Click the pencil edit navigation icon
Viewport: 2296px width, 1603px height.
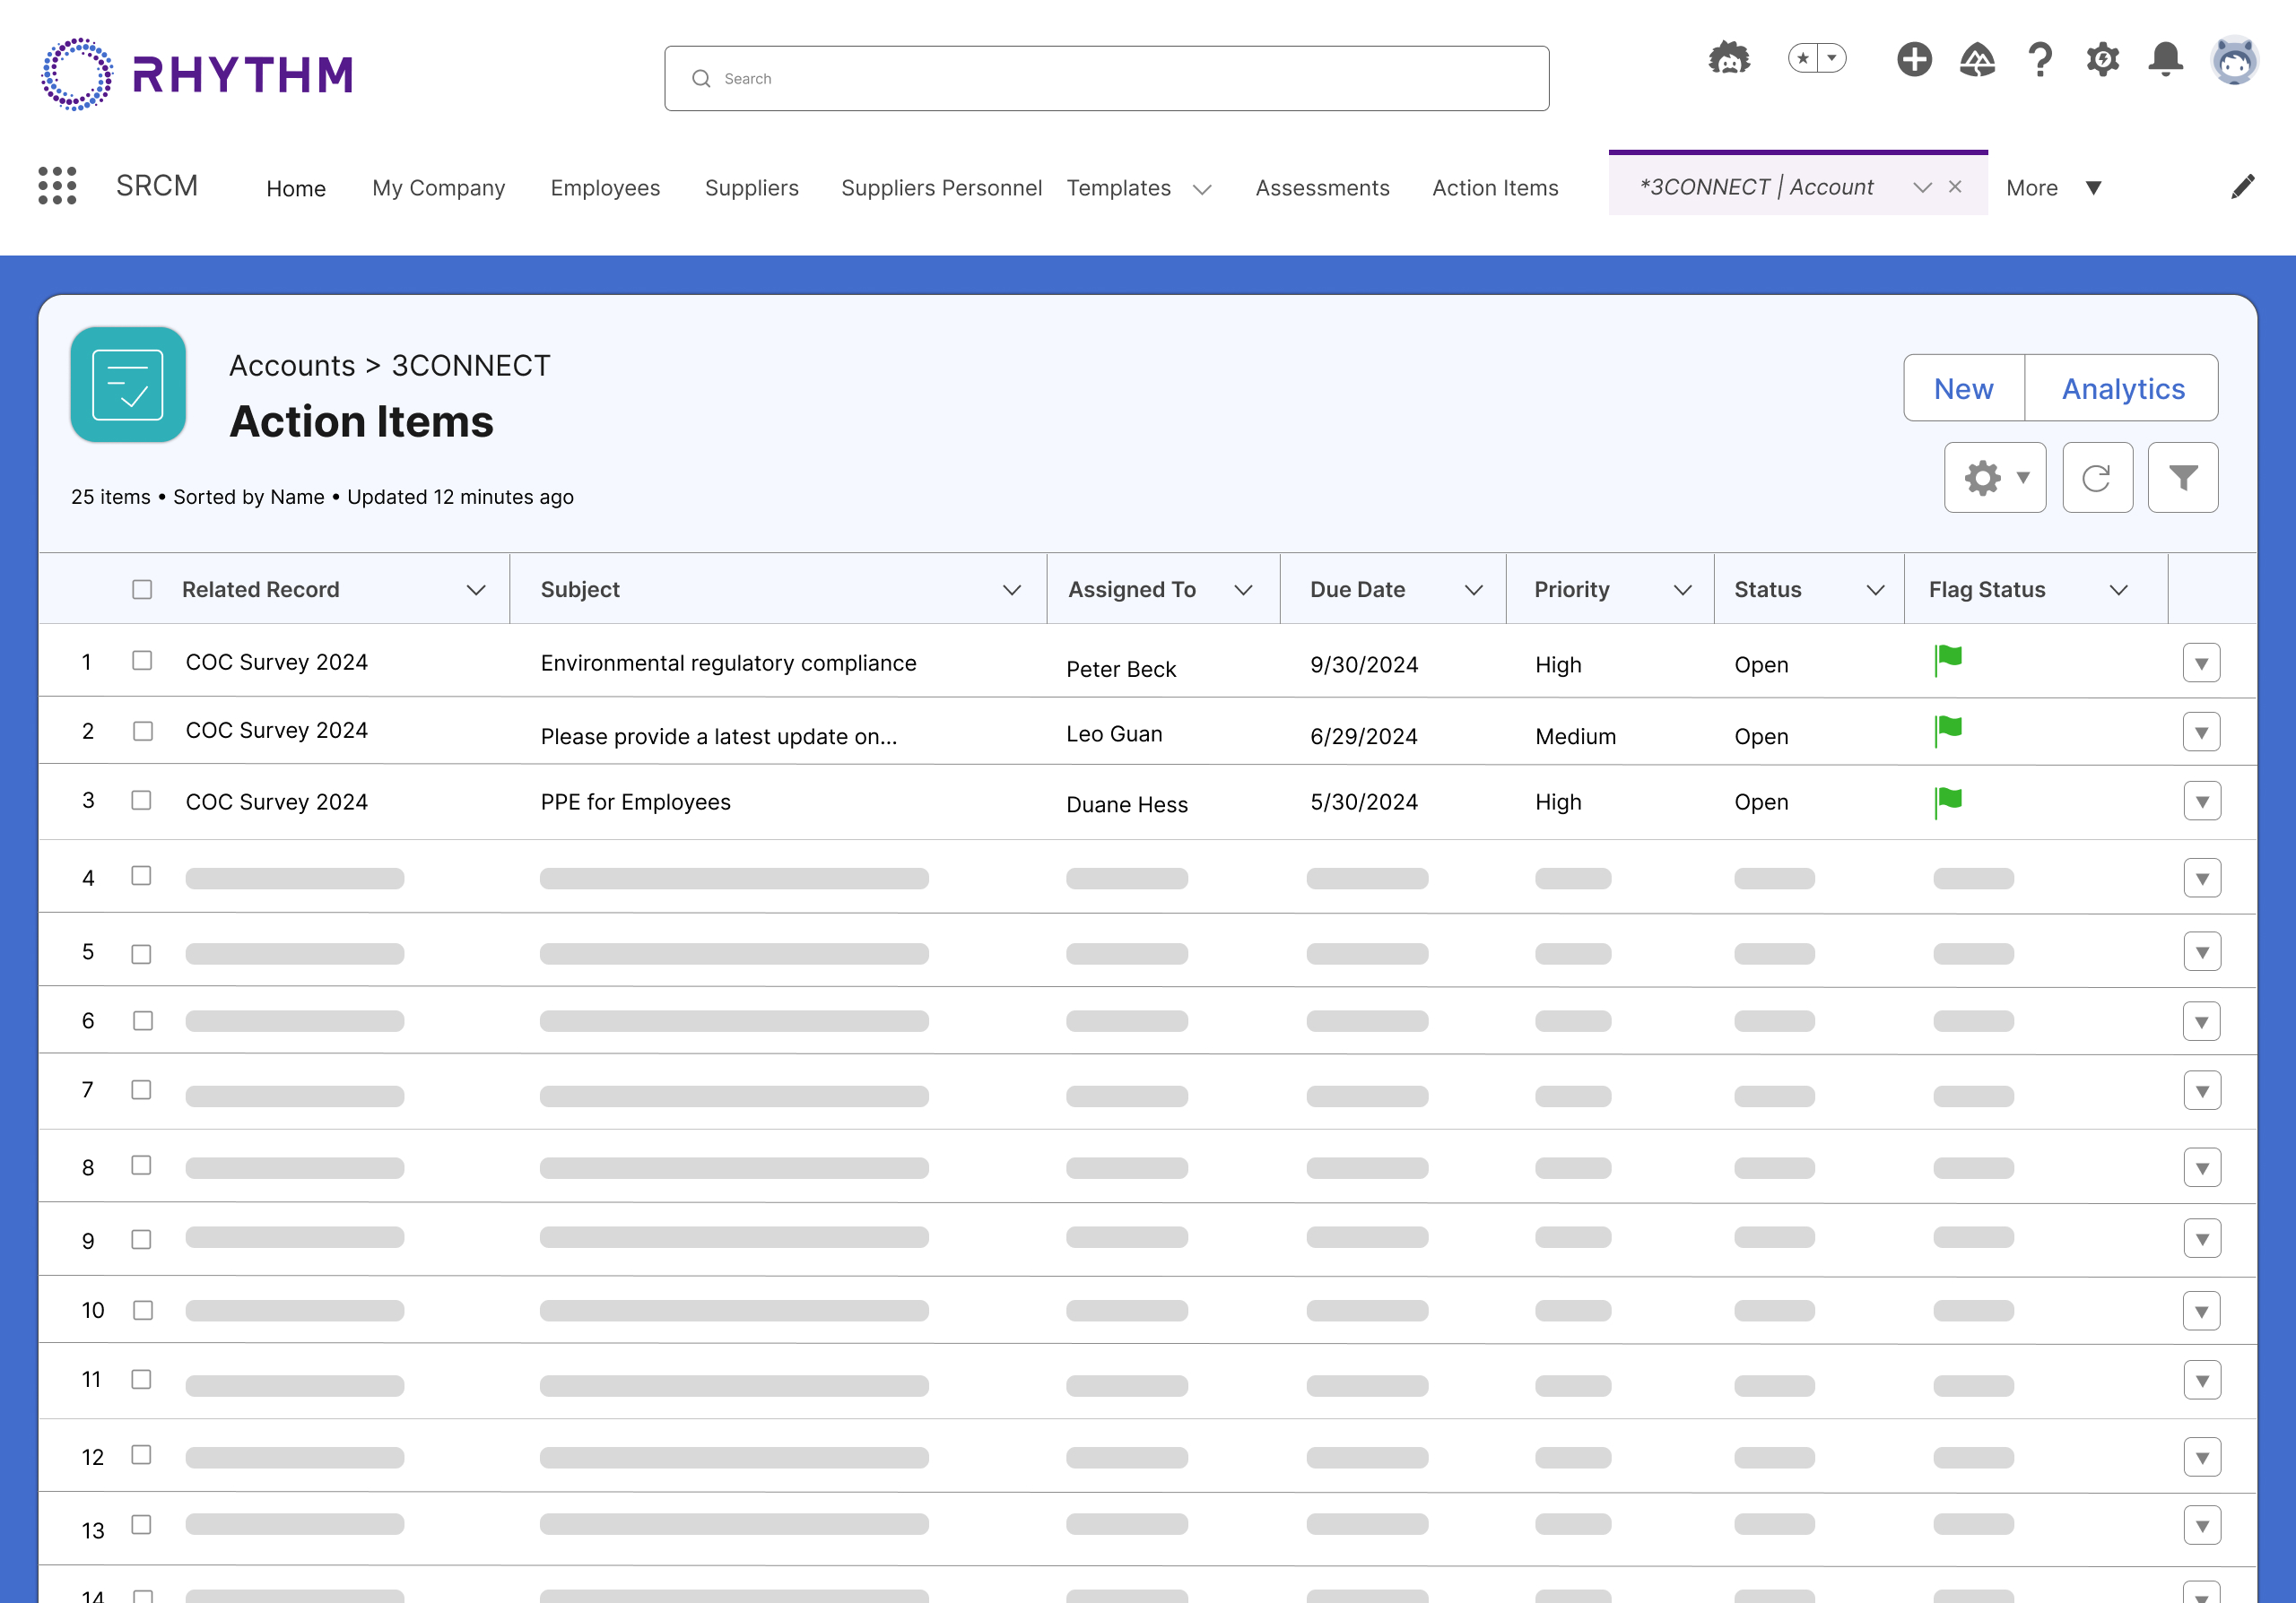[2242, 186]
